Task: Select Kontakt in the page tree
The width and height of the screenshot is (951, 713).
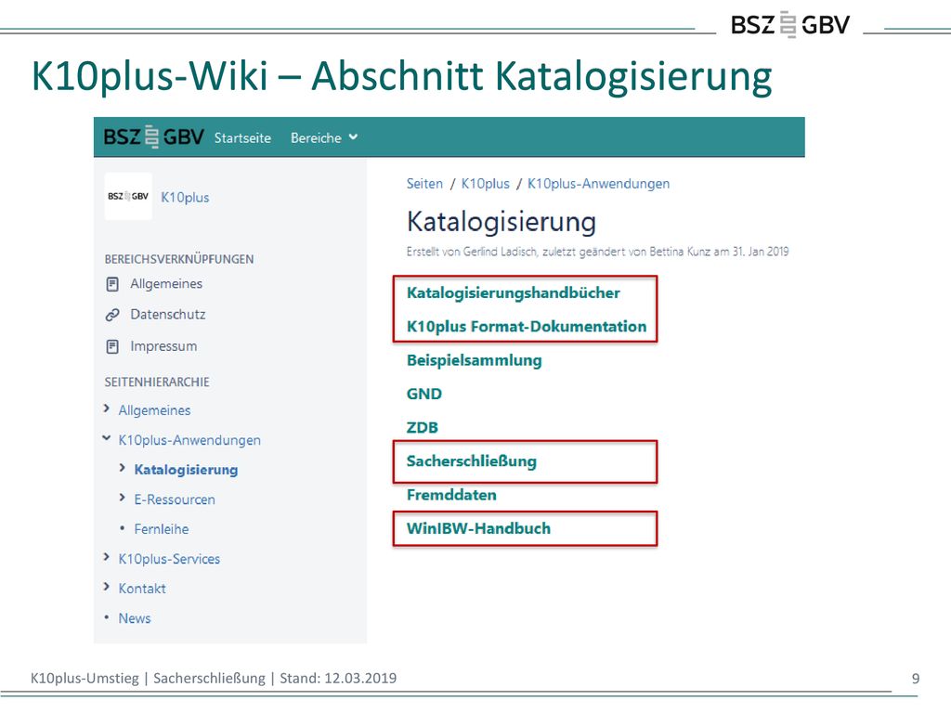Action: click(x=142, y=589)
